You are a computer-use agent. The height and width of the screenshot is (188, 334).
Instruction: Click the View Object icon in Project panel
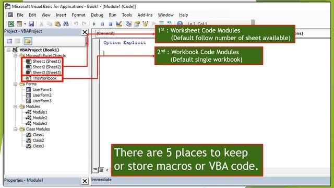pyautogui.click(x=17, y=41)
